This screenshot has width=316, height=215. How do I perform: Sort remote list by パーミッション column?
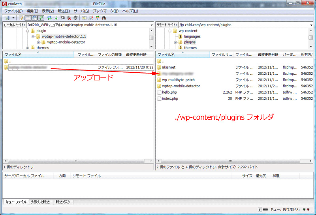290,55
